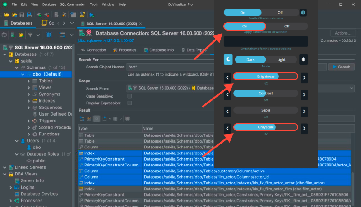This screenshot has height=207, width=361.
Task: Turn extension On in Enable/Disable toggle
Action: [243, 13]
